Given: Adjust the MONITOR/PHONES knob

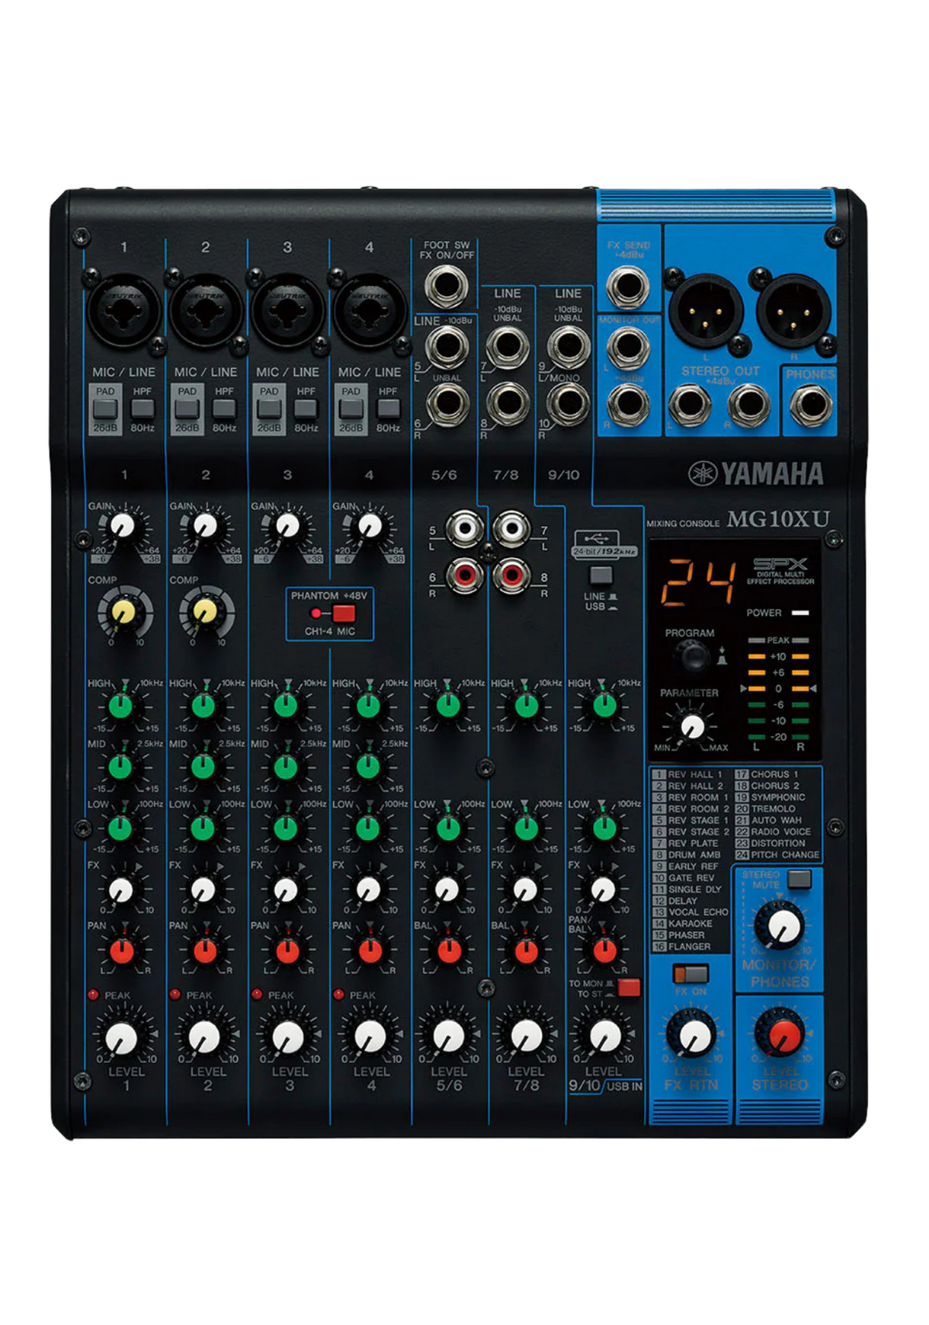Looking at the screenshot, I should [x=780, y=925].
